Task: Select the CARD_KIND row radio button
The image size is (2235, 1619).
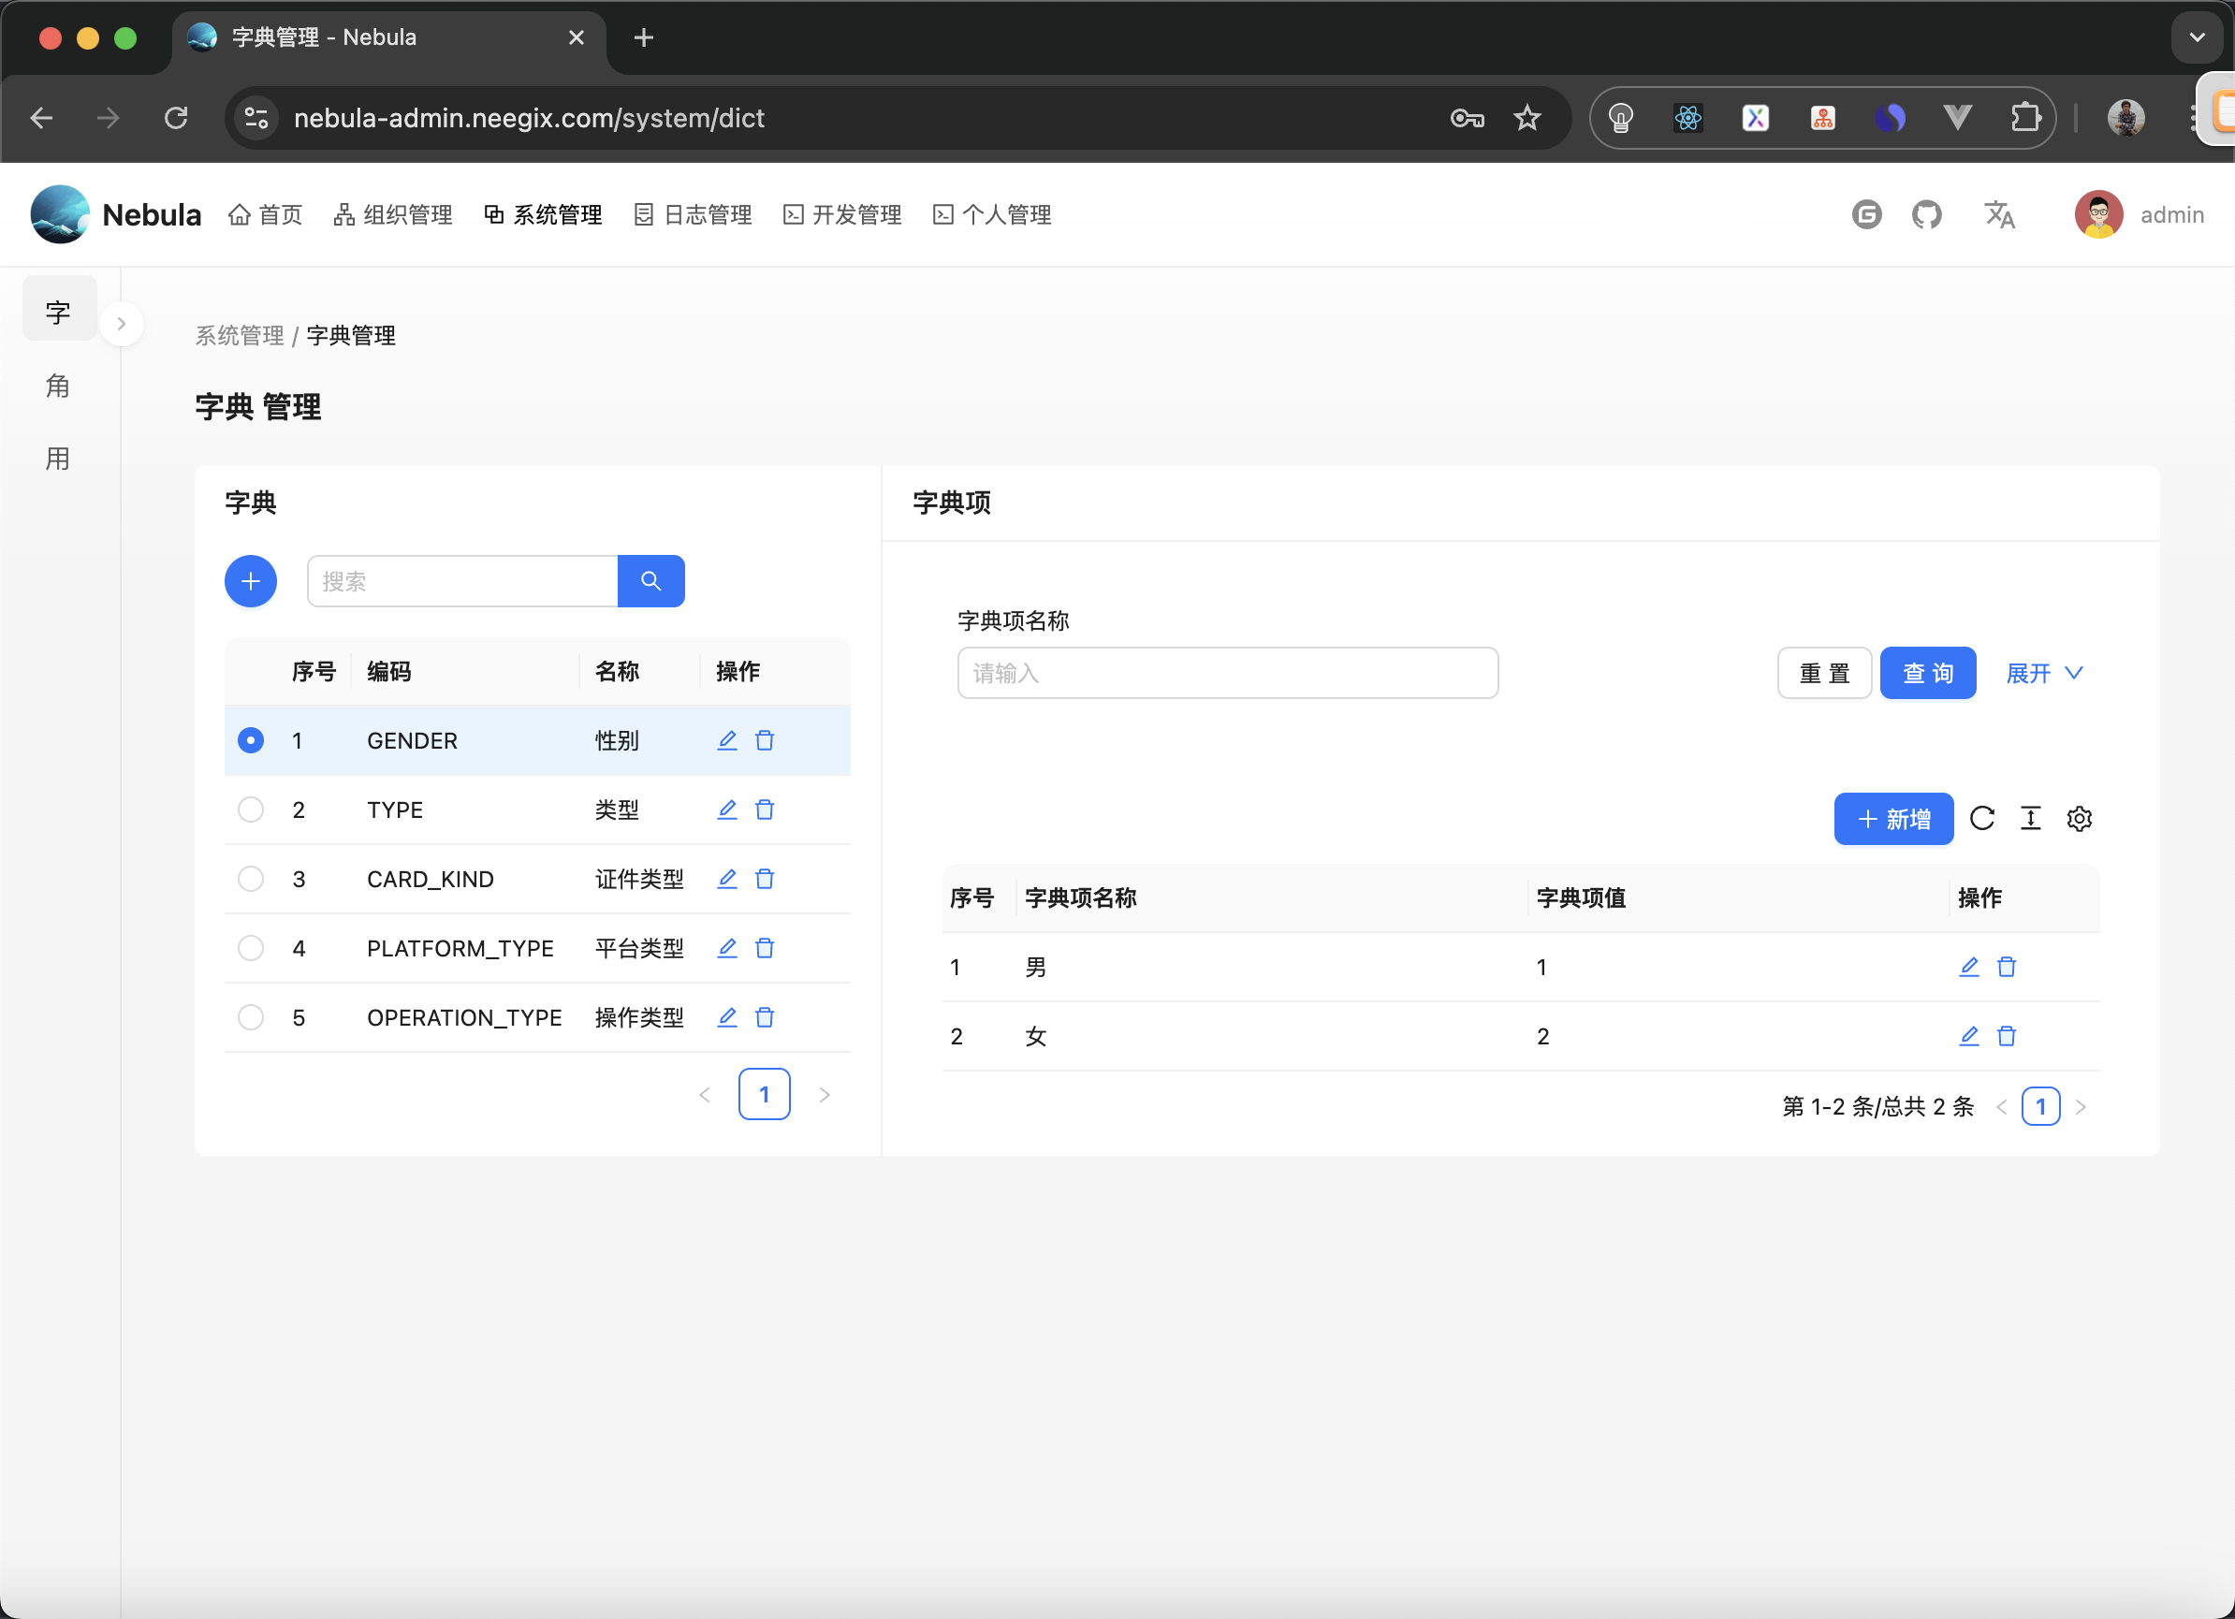Action: pos(250,879)
